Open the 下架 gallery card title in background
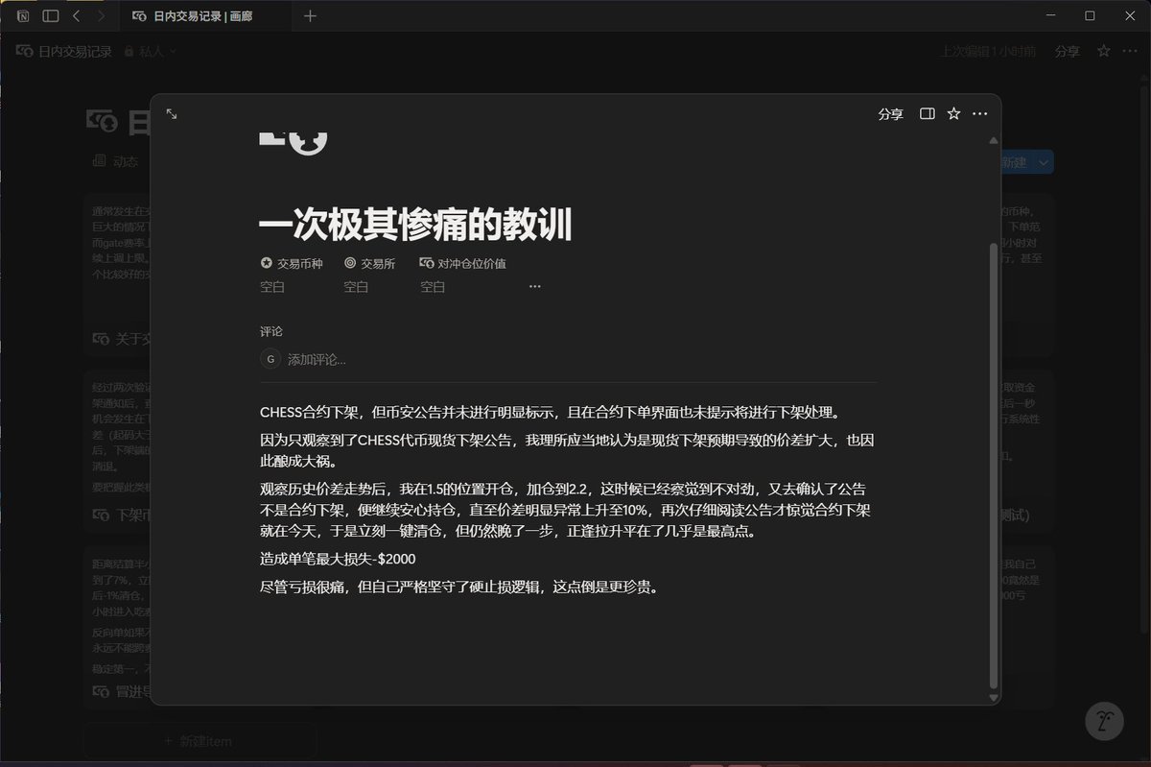The height and width of the screenshot is (767, 1151). (121, 515)
